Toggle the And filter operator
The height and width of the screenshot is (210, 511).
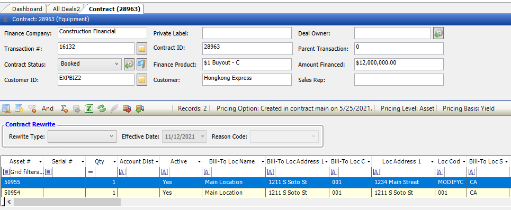point(48,108)
